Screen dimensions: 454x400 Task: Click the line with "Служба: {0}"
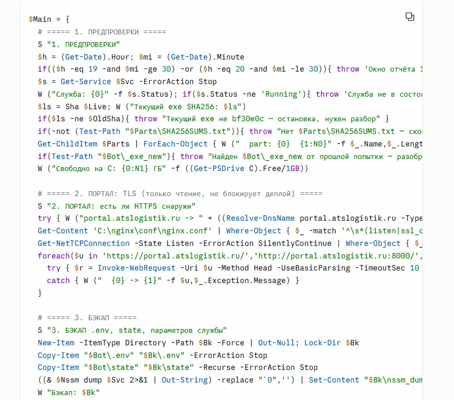[x=230, y=94]
